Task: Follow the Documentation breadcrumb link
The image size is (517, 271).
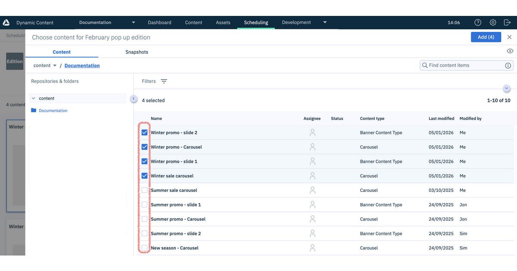Action: tap(82, 65)
